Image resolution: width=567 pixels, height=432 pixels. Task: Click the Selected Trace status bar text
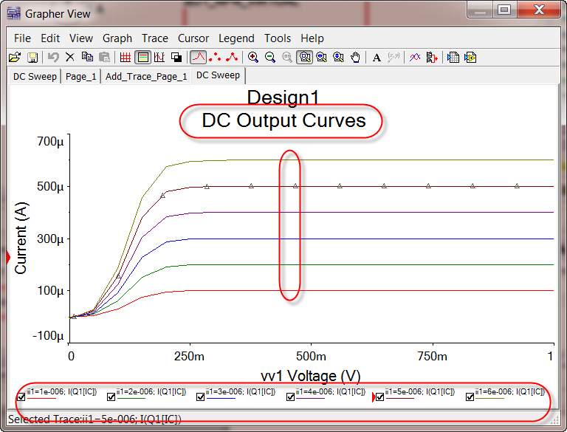pos(94,419)
